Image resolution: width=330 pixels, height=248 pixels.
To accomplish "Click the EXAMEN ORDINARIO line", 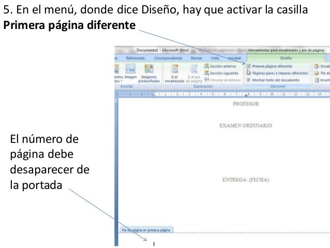I will click(246, 125).
